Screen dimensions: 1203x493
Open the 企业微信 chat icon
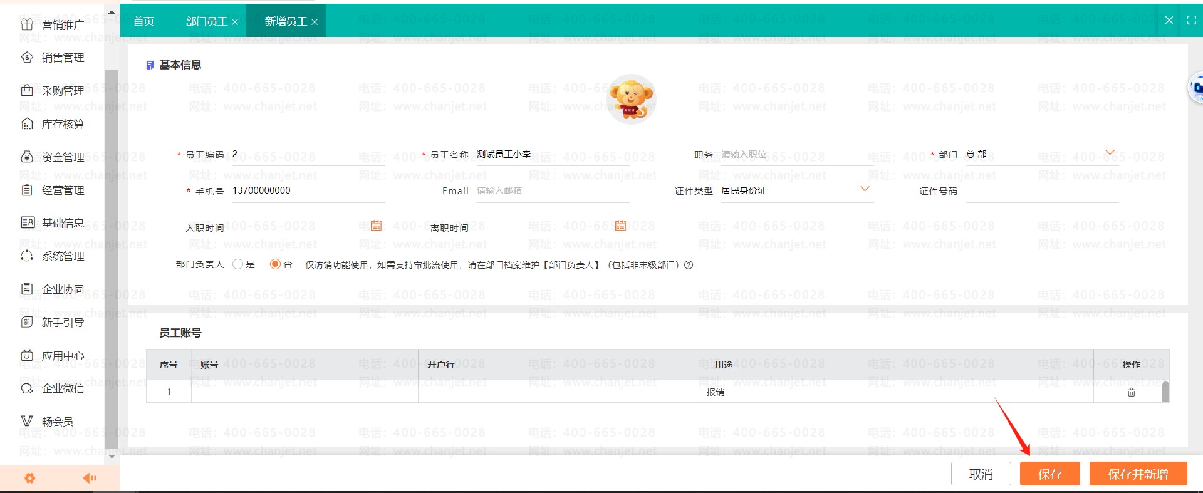(x=27, y=388)
